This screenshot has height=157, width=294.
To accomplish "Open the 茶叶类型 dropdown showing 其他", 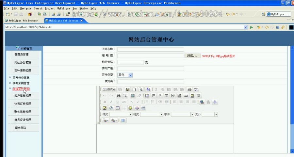I will (125, 75).
